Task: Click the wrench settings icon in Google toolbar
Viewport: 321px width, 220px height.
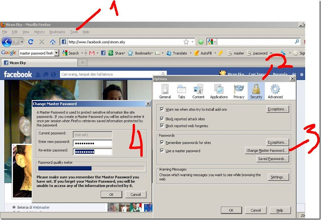Action: [x=283, y=53]
